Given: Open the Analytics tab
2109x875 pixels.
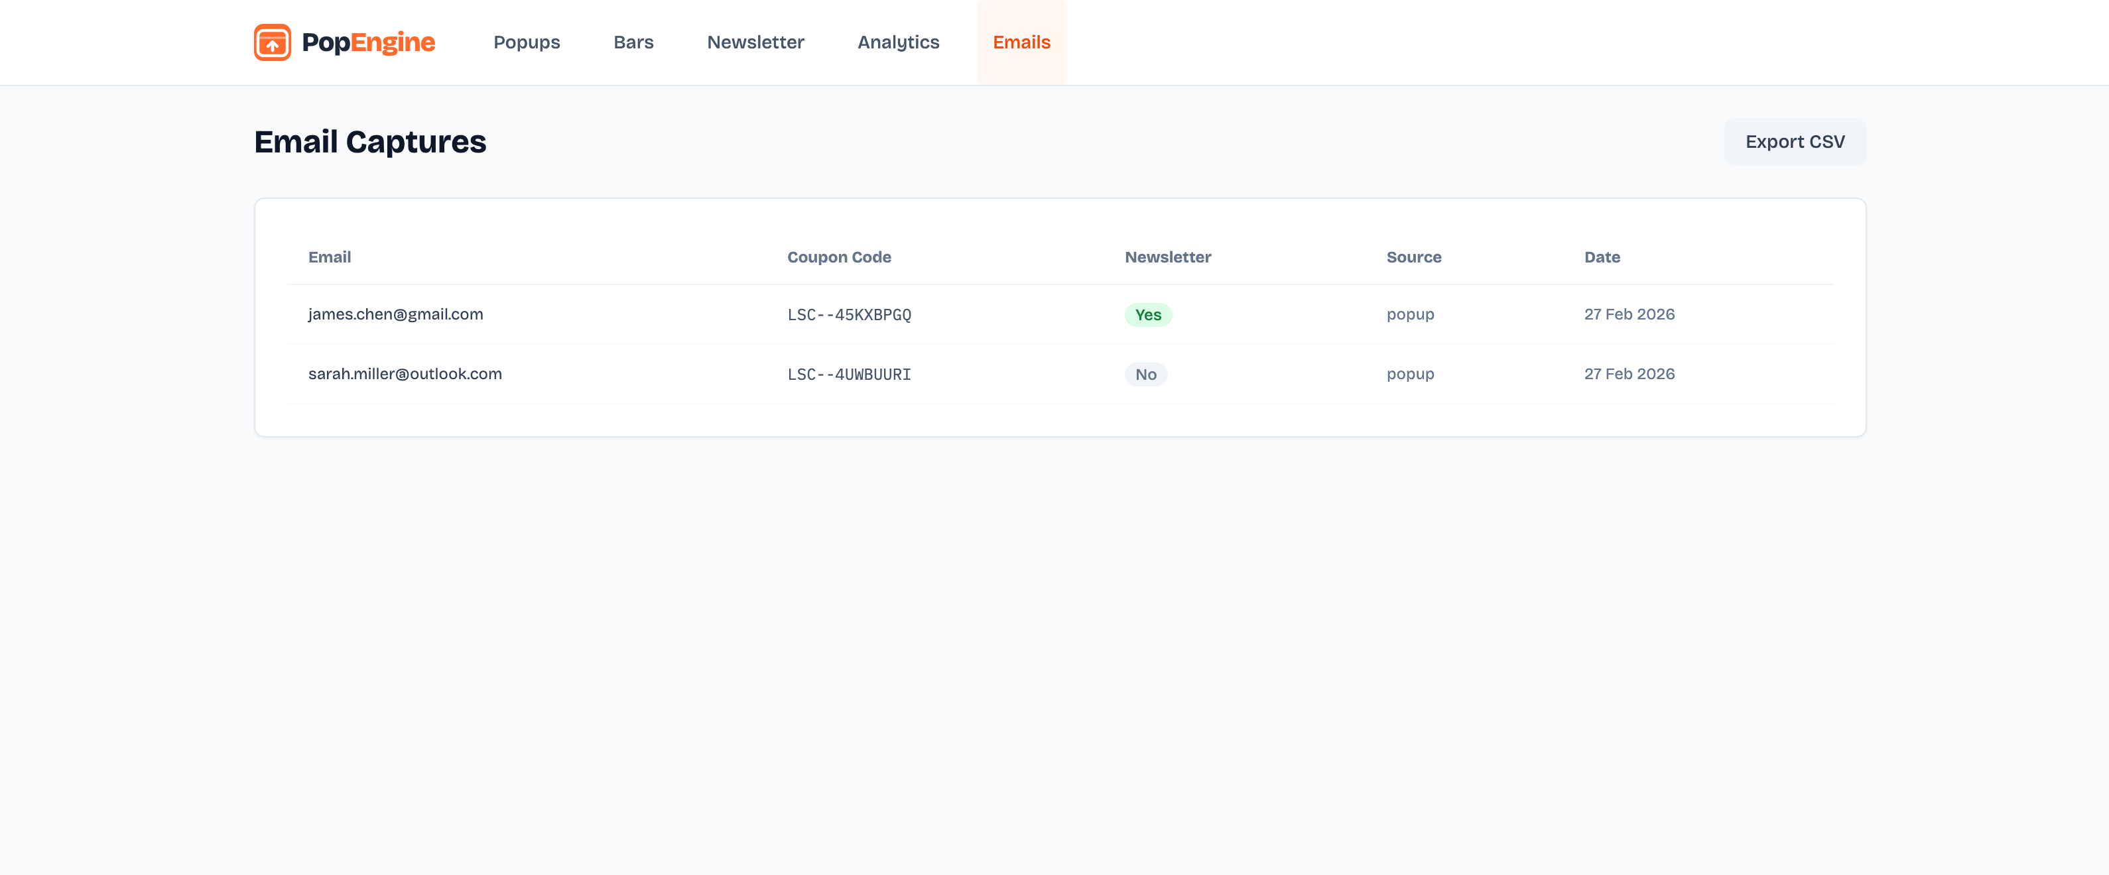Looking at the screenshot, I should pos(898,42).
